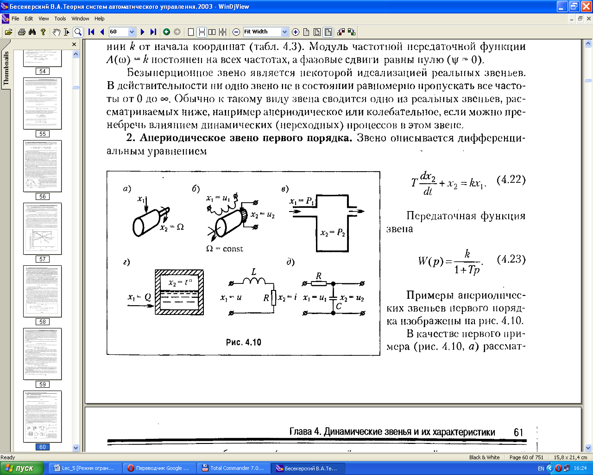
Task: Select the text selection cursor tool
Action: pyautogui.click(x=67, y=32)
